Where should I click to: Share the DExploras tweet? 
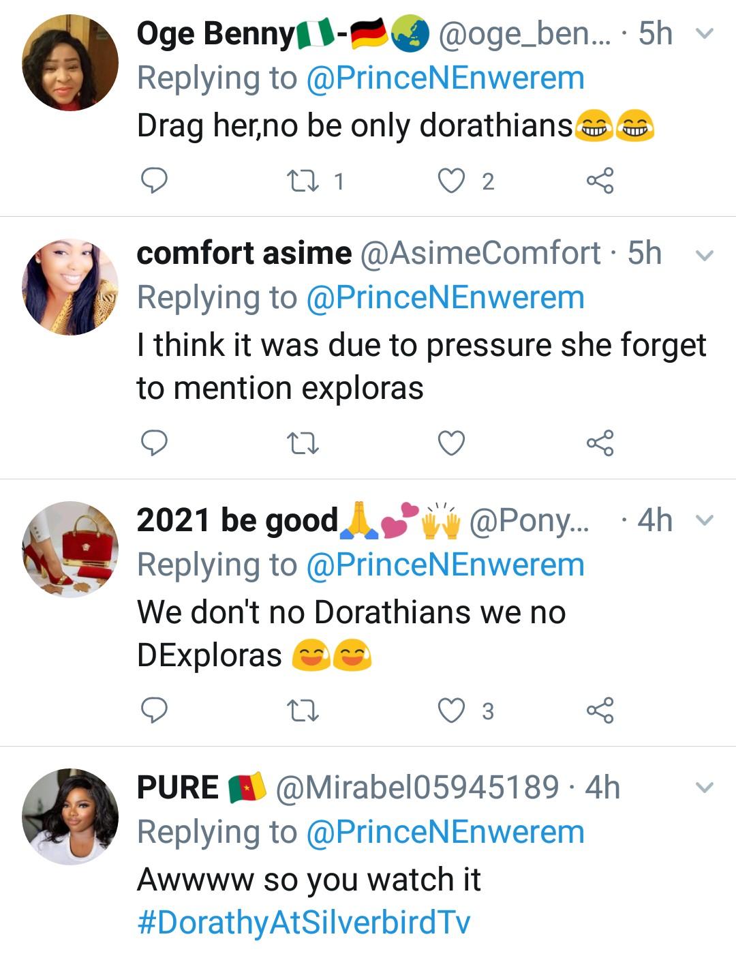[x=600, y=711]
